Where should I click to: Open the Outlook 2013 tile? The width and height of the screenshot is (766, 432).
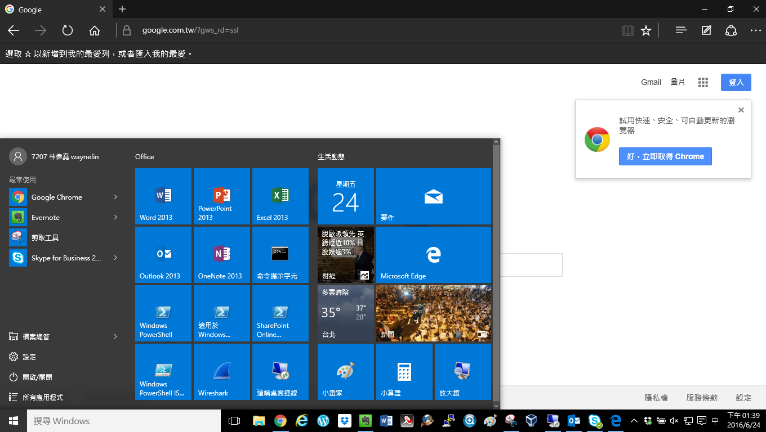pyautogui.click(x=163, y=255)
